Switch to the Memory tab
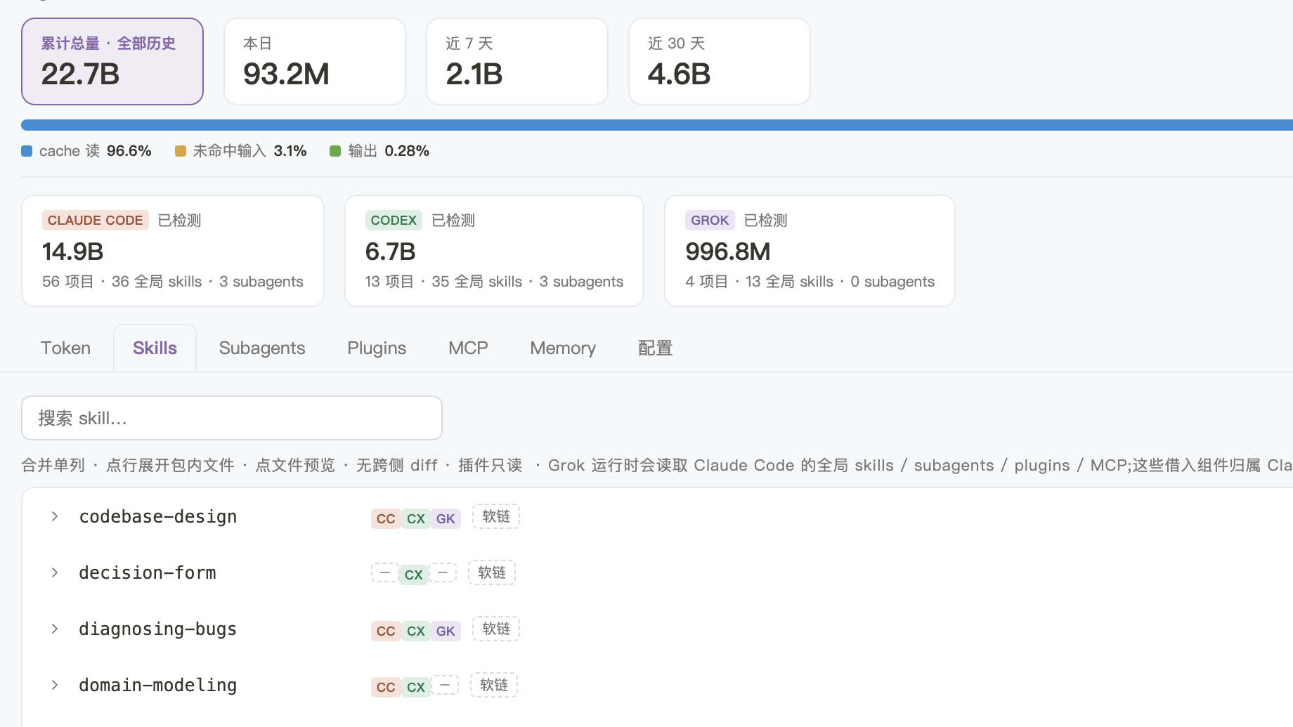 coord(563,348)
